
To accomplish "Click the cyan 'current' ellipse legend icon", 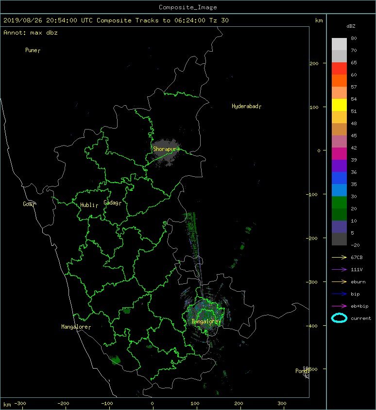I will 339,318.
